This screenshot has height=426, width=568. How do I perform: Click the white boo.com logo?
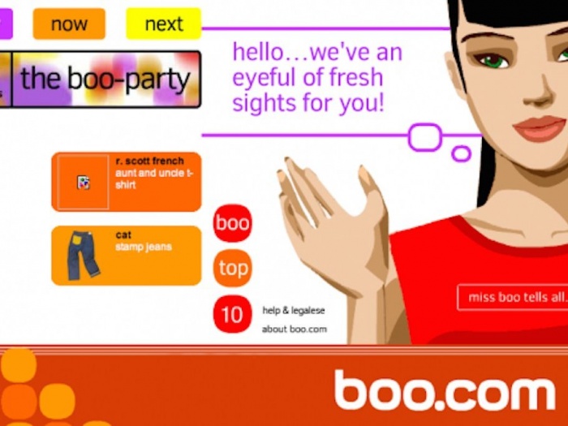tap(445, 389)
